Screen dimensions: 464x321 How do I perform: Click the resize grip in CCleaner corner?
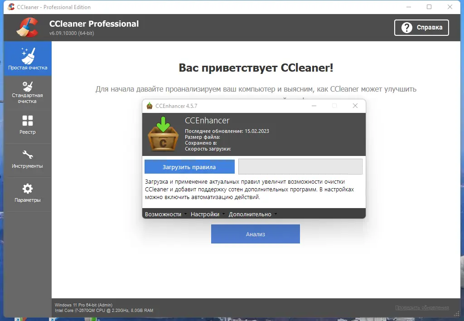(x=457, y=314)
